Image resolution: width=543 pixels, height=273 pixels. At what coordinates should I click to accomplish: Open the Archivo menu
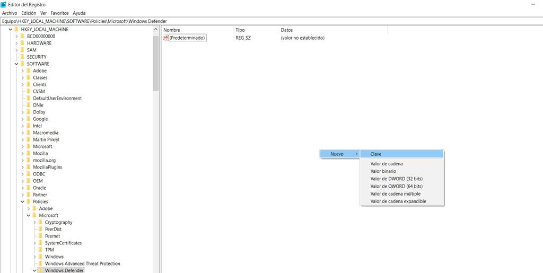10,13
